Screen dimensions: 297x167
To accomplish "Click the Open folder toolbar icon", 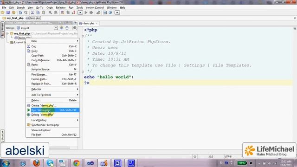I will tap(2, 13).
